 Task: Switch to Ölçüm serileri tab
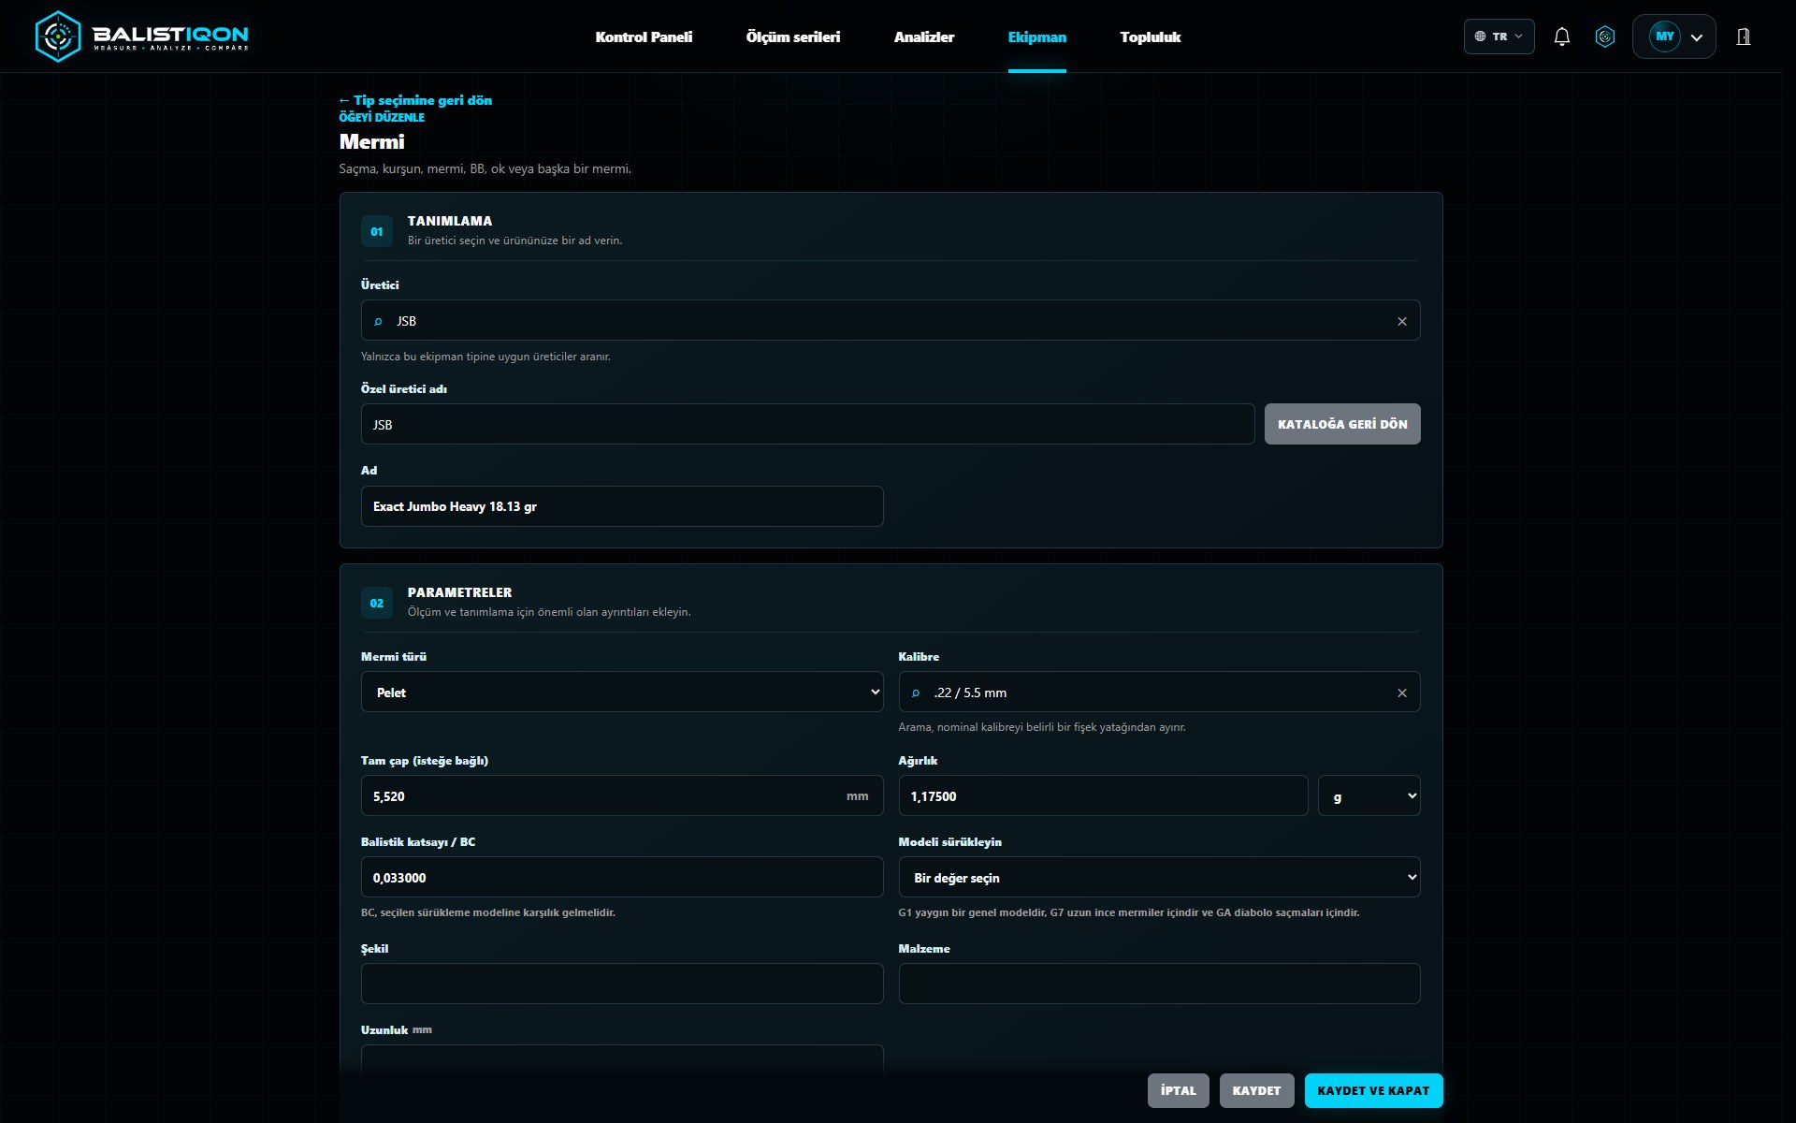[x=793, y=36]
